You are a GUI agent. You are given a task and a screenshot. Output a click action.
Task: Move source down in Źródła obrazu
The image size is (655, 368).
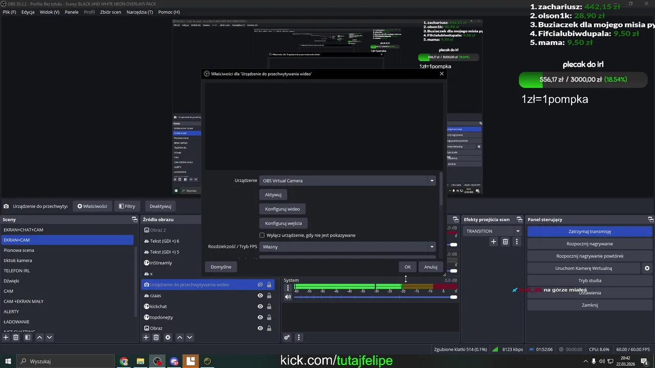point(190,337)
